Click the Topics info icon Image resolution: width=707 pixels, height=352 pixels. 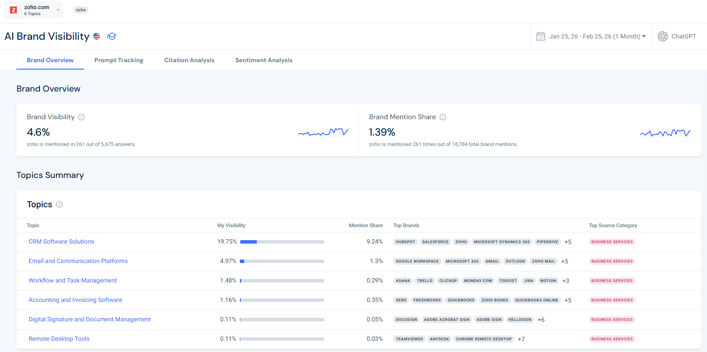pos(59,204)
